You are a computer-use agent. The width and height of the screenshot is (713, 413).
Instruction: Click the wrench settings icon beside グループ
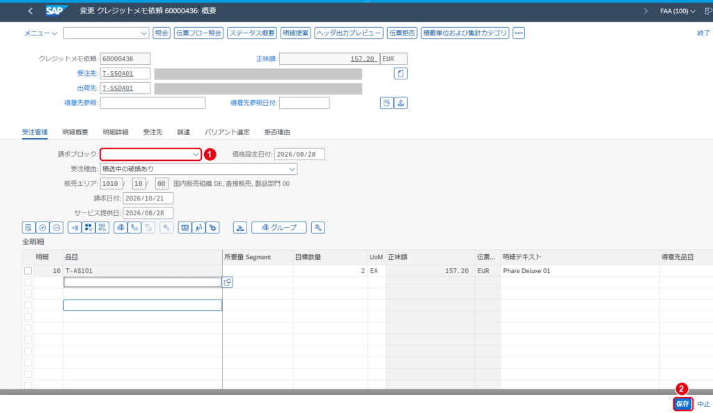pyautogui.click(x=318, y=228)
